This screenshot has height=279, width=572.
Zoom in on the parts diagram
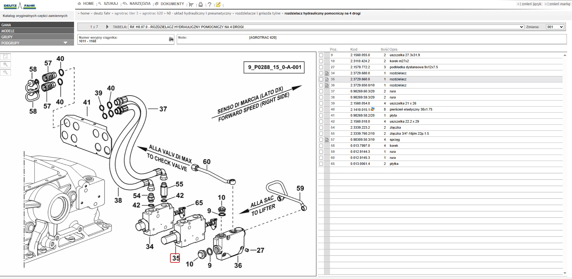pos(5,64)
